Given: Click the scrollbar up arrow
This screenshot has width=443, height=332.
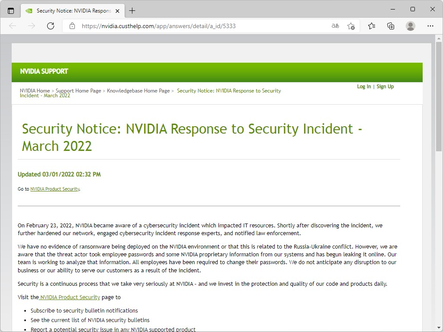Looking at the screenshot, I should pyautogui.click(x=439, y=38).
